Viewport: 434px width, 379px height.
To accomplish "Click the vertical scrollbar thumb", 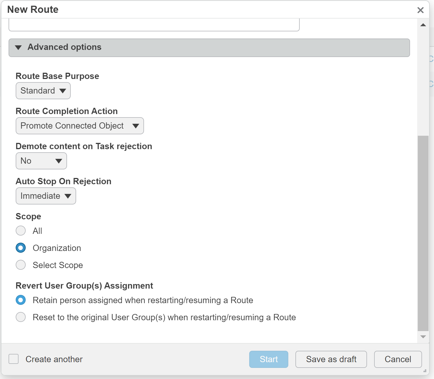I will (423, 233).
